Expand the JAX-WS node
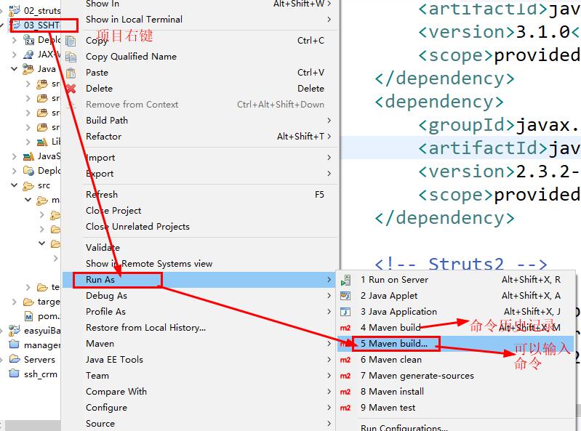Screen dimensions: 581x431 click(14, 55)
